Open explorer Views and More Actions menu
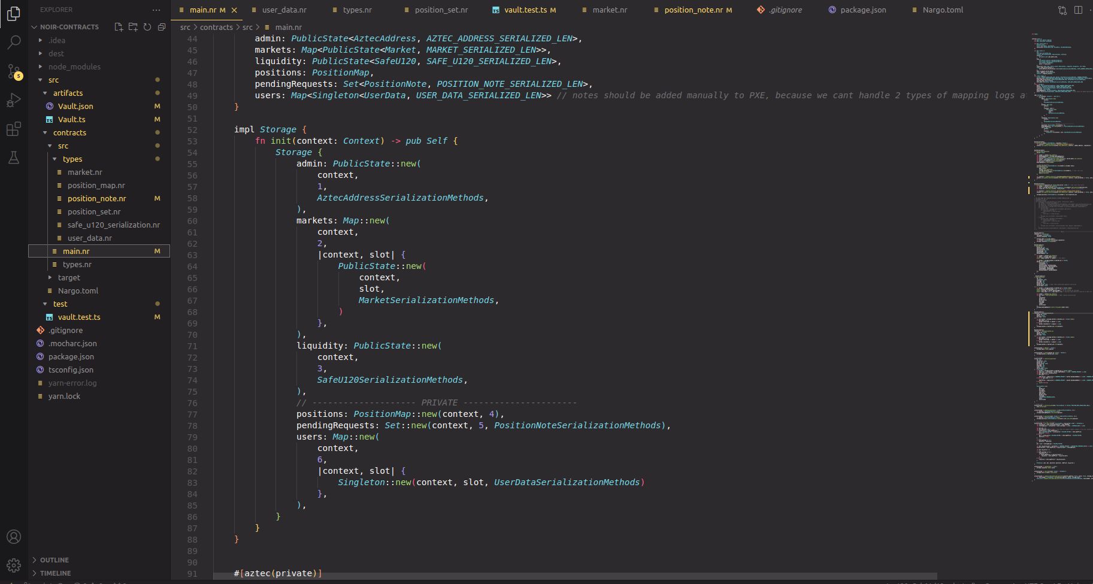 point(156,10)
